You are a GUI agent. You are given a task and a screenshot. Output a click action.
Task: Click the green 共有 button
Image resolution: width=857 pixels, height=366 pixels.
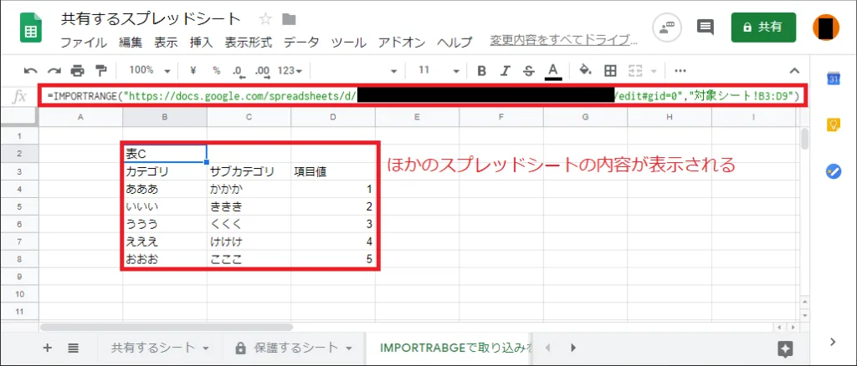point(763,27)
